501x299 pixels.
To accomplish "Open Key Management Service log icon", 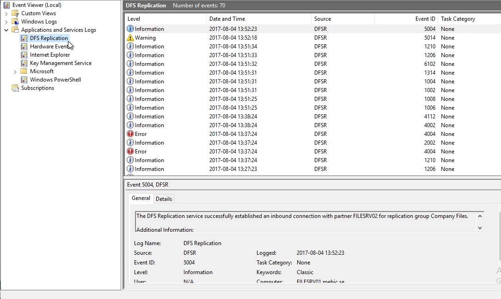I will pos(24,63).
